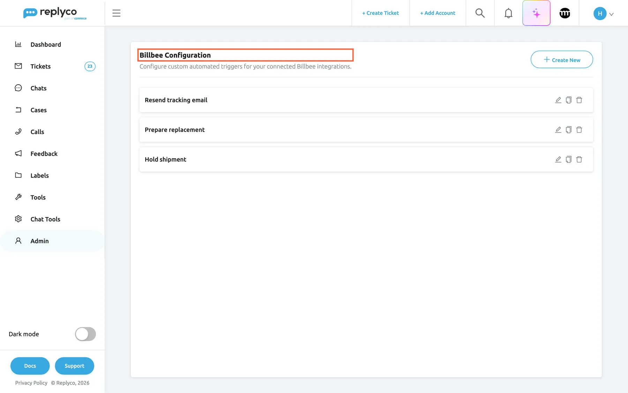Screen dimensions: 628x393
Task: Open Dashboard in sidebar
Action: click(x=45, y=44)
